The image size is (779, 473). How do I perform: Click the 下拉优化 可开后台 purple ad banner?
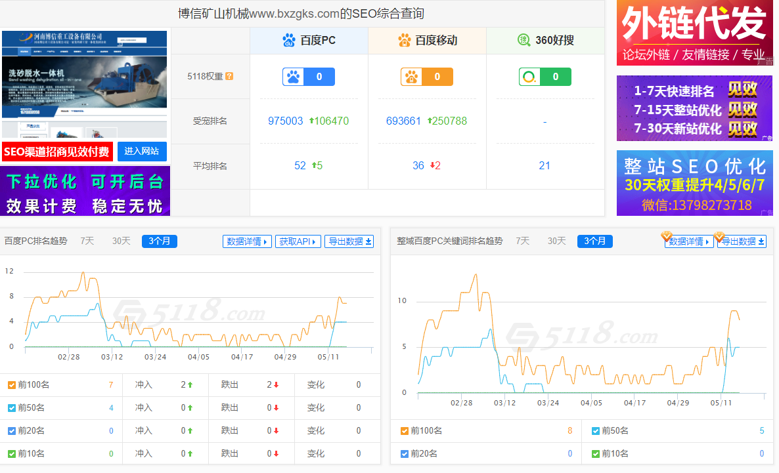click(x=85, y=191)
